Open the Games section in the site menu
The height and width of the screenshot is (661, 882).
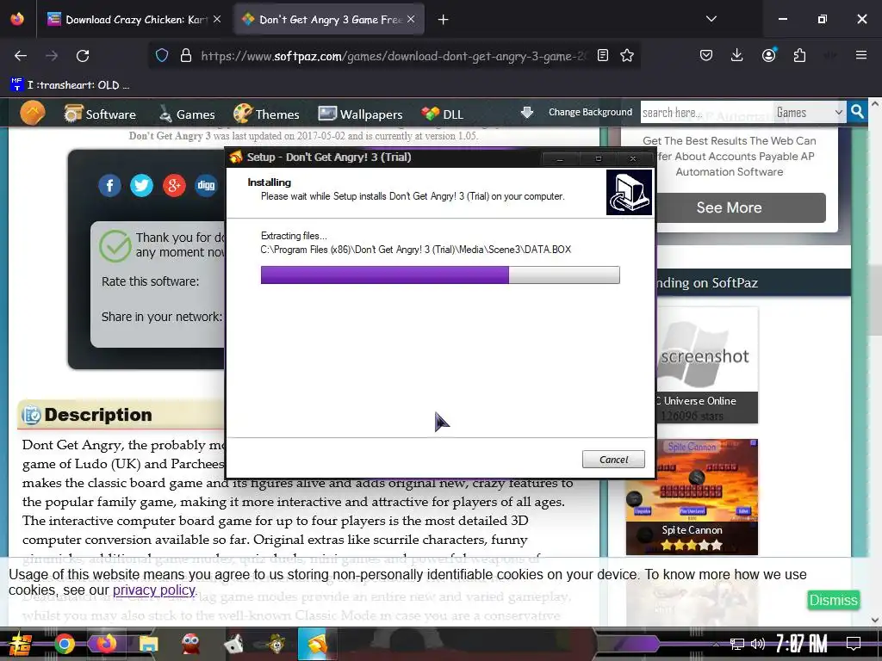(x=187, y=114)
